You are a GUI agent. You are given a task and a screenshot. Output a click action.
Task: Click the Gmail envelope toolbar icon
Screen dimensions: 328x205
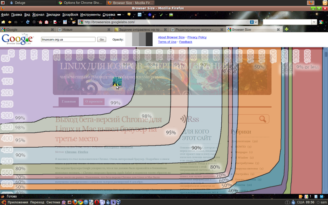coord(46,22)
